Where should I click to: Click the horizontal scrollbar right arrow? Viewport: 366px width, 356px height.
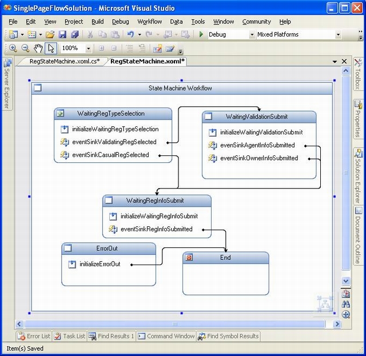(x=337, y=324)
